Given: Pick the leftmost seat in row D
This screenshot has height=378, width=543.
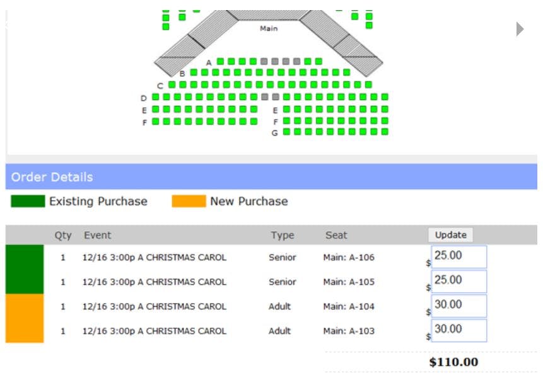Looking at the screenshot, I should click(x=155, y=97).
